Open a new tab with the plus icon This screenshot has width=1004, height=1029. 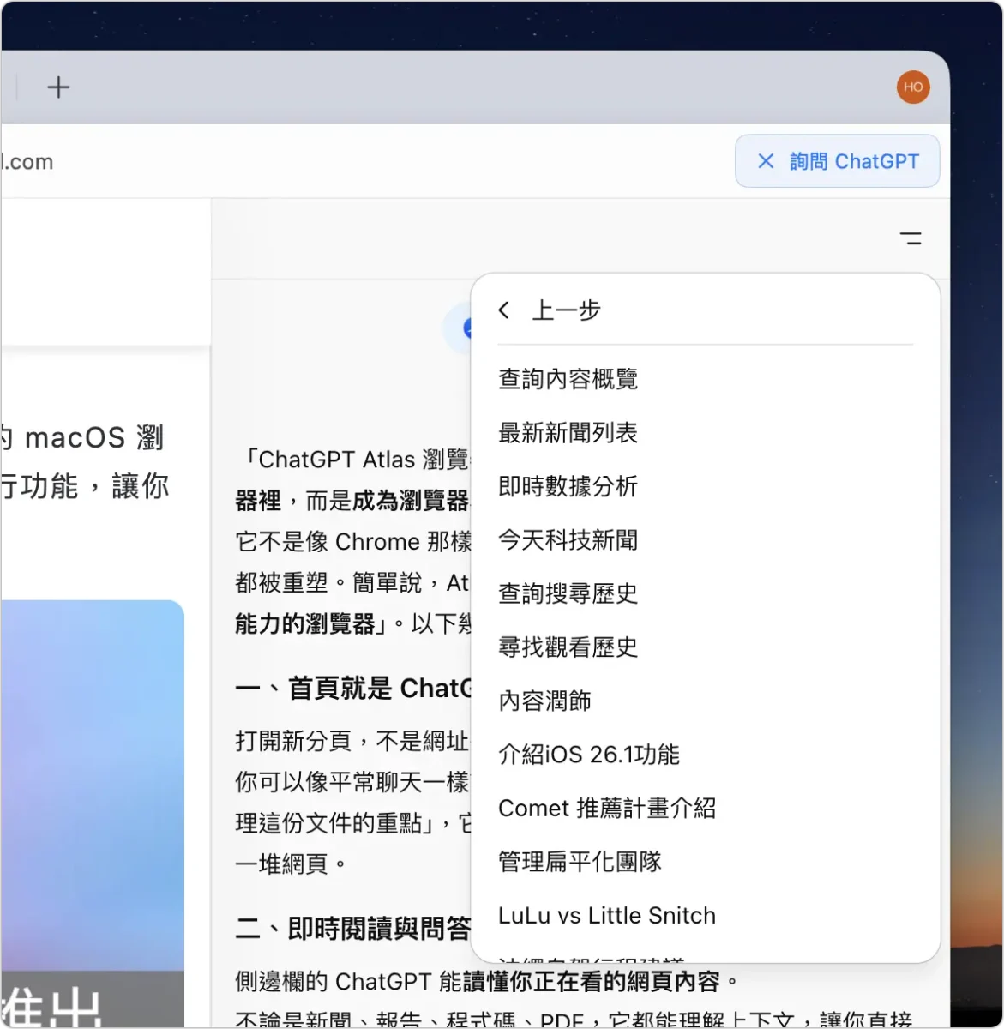(x=58, y=87)
